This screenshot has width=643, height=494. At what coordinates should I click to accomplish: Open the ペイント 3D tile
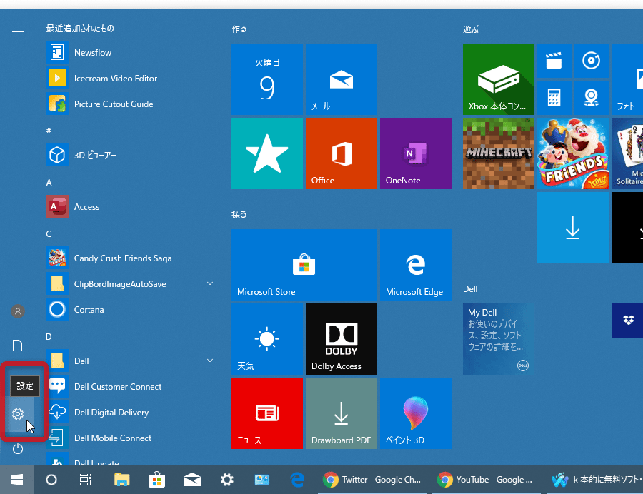click(415, 413)
